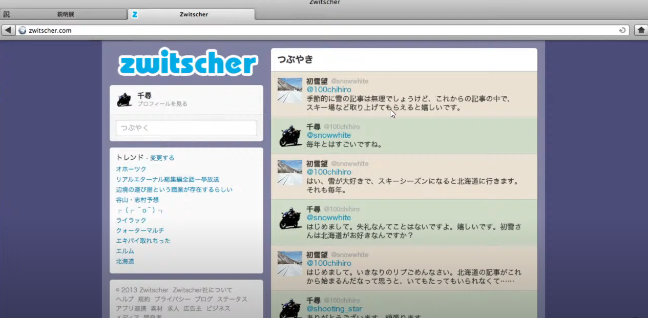This screenshot has width=648, height=318.
Task: Open the ビジネス footer link
Action: (x=218, y=308)
